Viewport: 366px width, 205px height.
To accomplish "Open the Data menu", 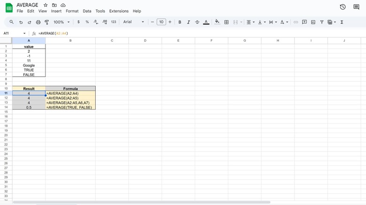I will (x=87, y=11).
